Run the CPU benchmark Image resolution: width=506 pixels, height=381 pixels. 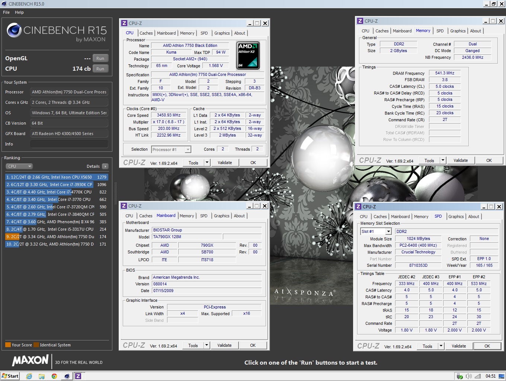click(x=100, y=69)
